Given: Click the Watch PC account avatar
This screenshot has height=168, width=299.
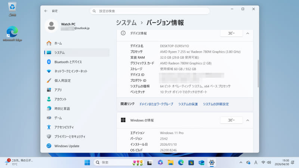Looking at the screenshot, I should [51, 26].
